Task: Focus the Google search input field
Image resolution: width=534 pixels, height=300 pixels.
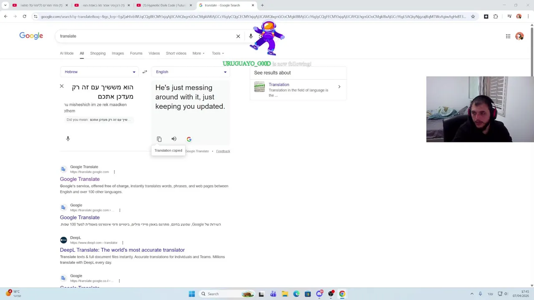Action: pos(146,36)
